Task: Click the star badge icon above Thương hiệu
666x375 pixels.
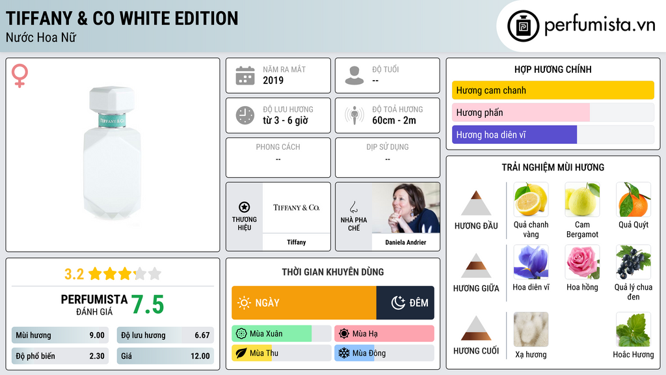Action: [x=245, y=207]
